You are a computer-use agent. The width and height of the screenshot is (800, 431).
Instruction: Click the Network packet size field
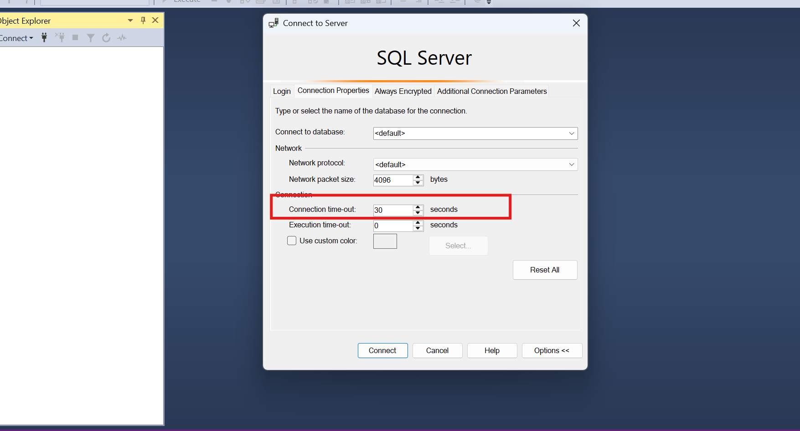(x=392, y=180)
